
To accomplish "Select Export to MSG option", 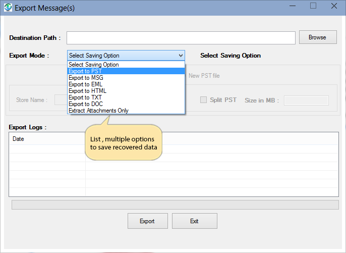I will tap(86, 78).
